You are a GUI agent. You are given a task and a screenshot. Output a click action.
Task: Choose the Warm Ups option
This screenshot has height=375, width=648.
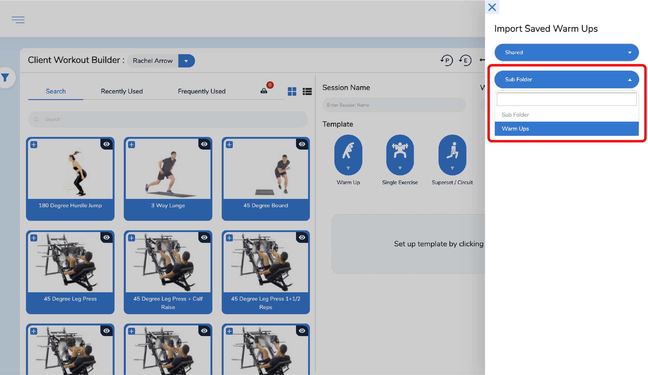(x=567, y=129)
